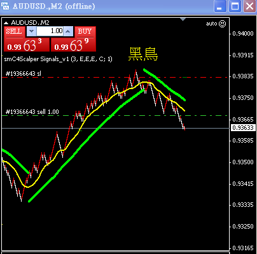This screenshot has width=257, height=254.
Task: Increase lot volume with up arrow
Action: (68, 31)
